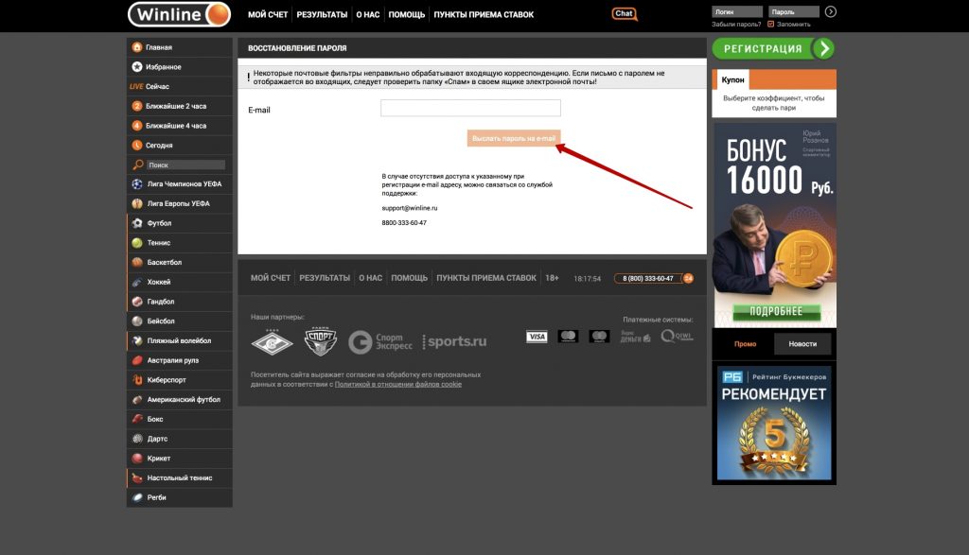Open РЕЗУЛЬТАТЫ in the top menu
Viewport: 969px width, 555px height.
(x=322, y=15)
